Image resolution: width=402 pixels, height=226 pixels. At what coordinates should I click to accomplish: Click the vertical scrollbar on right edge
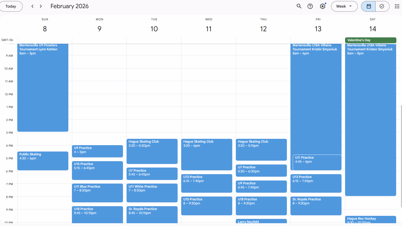click(401, 153)
